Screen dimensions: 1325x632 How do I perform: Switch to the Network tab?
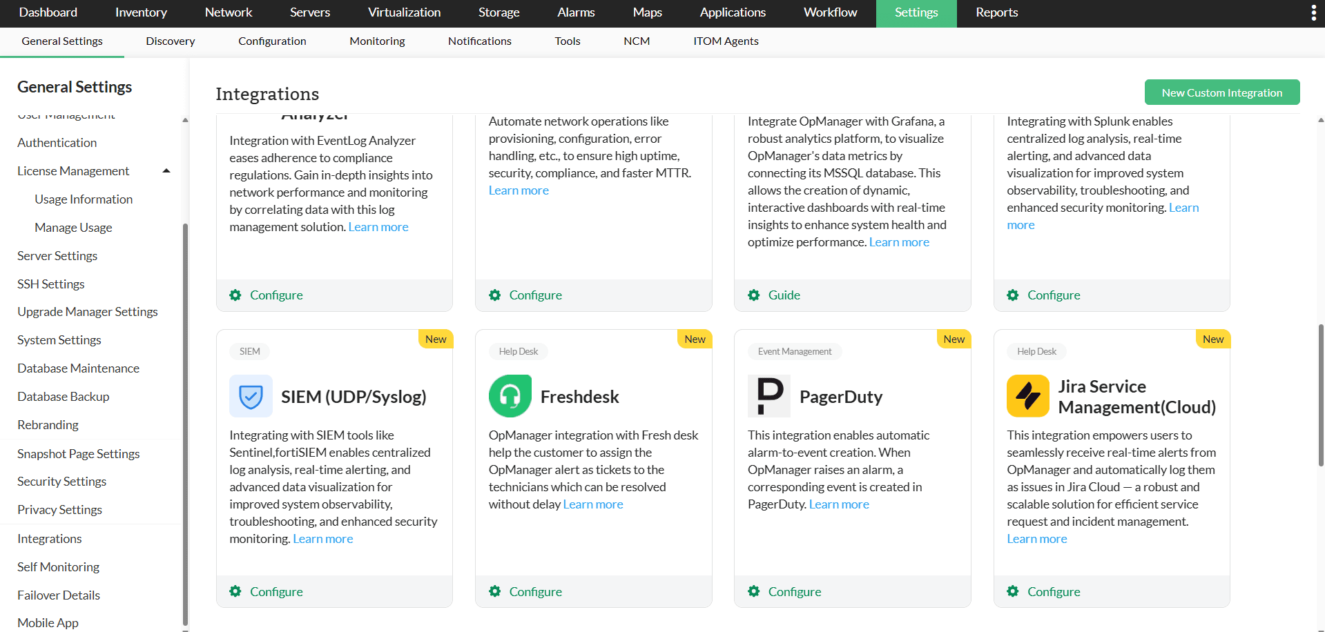[x=229, y=12]
